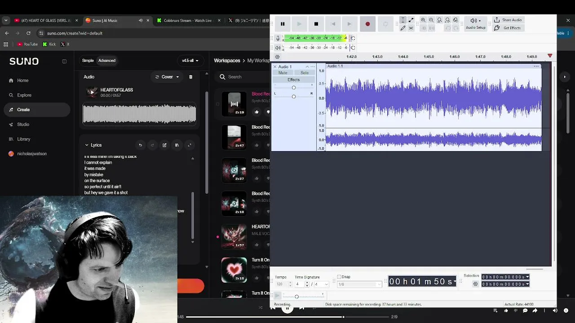
Task: Open Audio 1 track menu dots
Action: tap(313, 67)
